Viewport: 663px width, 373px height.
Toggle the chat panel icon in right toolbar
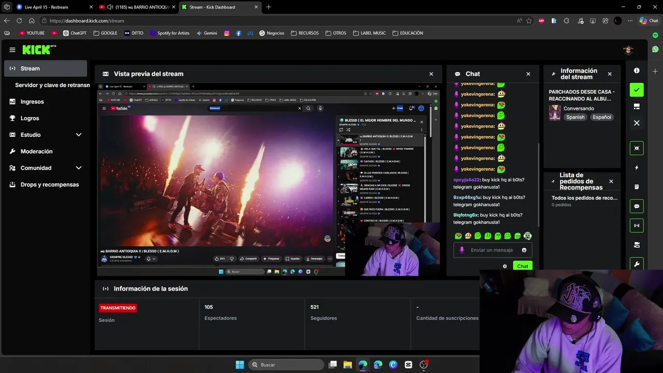coord(637,206)
